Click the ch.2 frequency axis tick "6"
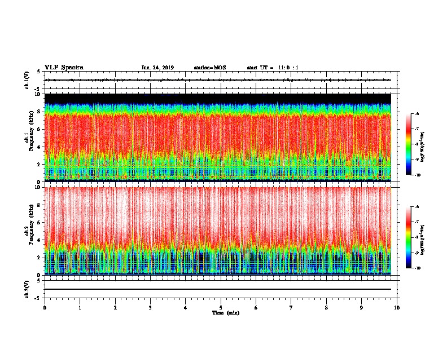 39,223
